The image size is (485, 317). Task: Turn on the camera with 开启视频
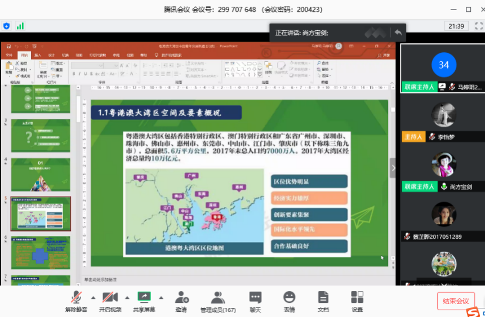click(x=110, y=297)
